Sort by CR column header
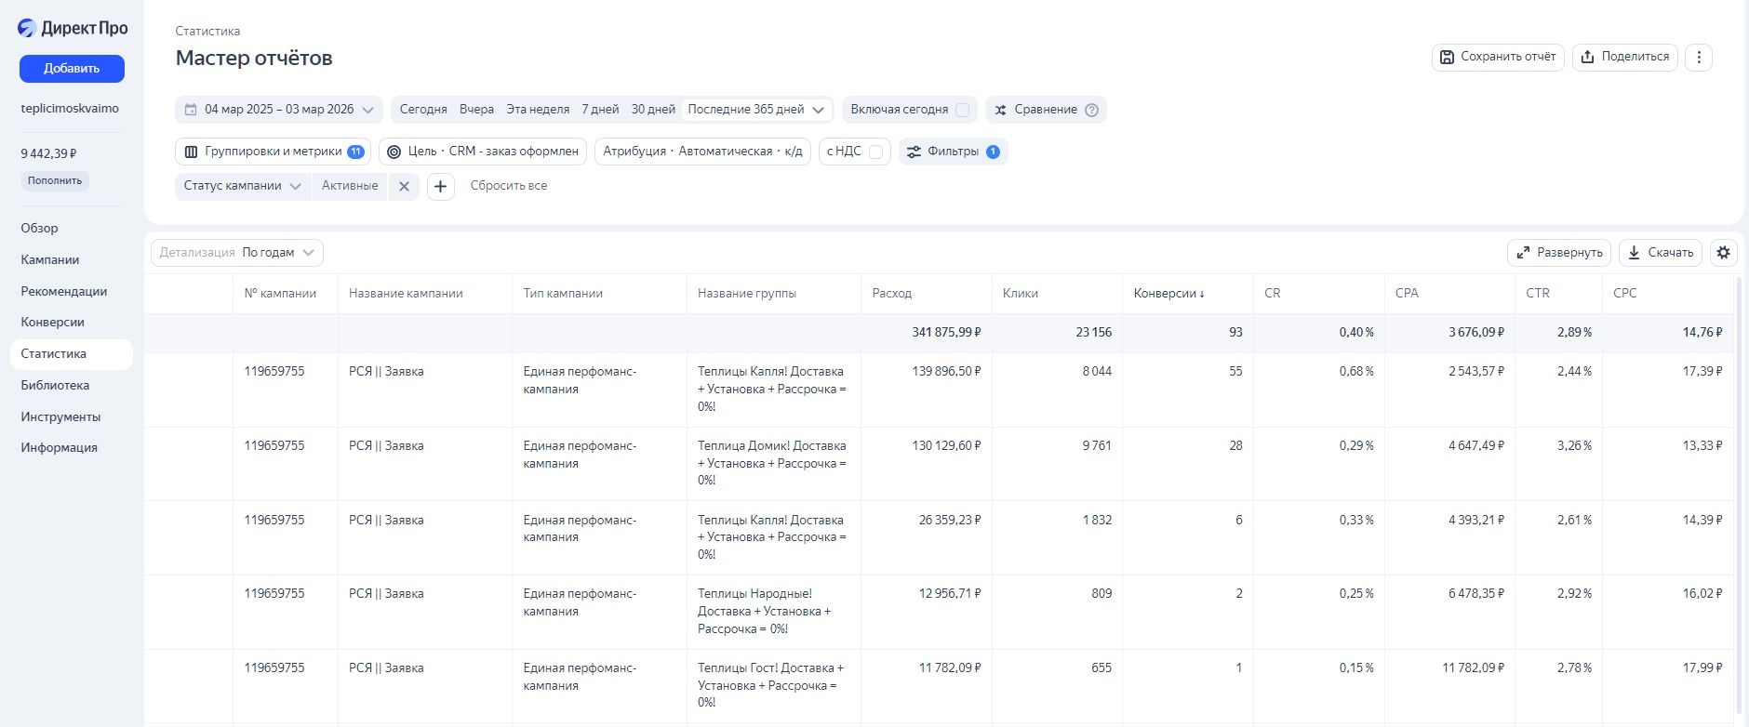The image size is (1749, 727). (1273, 294)
